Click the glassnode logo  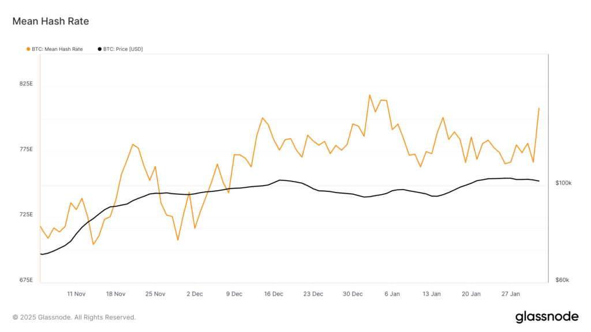click(546, 316)
